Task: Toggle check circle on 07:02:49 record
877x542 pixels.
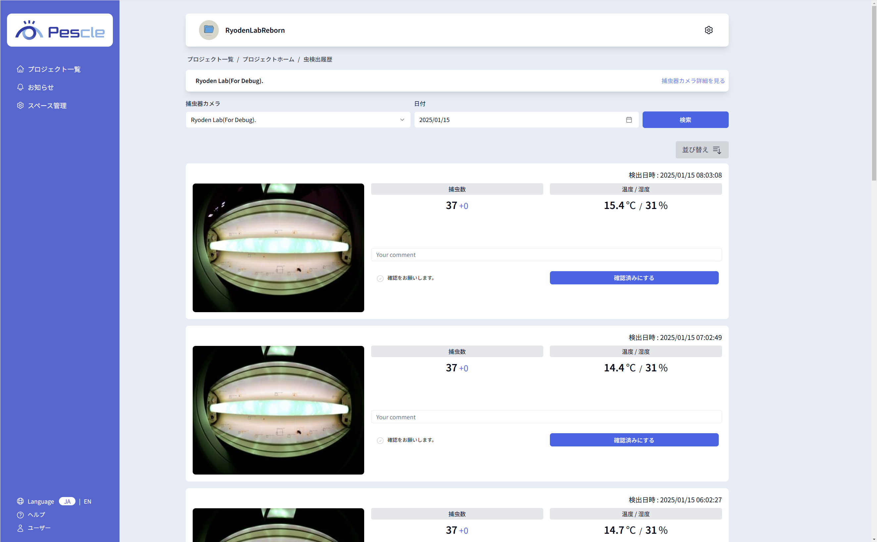Action: 380,440
